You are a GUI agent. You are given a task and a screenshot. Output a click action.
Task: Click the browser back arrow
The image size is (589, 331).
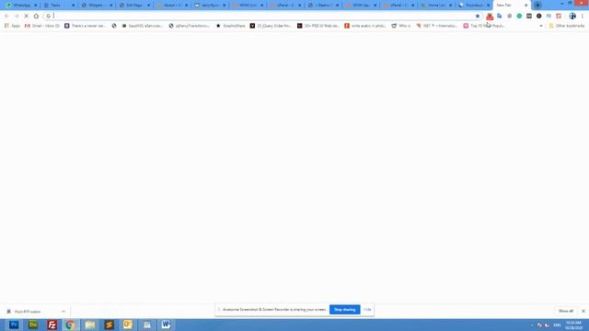click(x=6, y=17)
